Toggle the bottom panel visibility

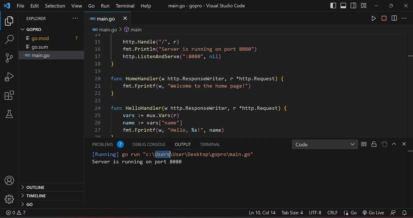coord(343,5)
